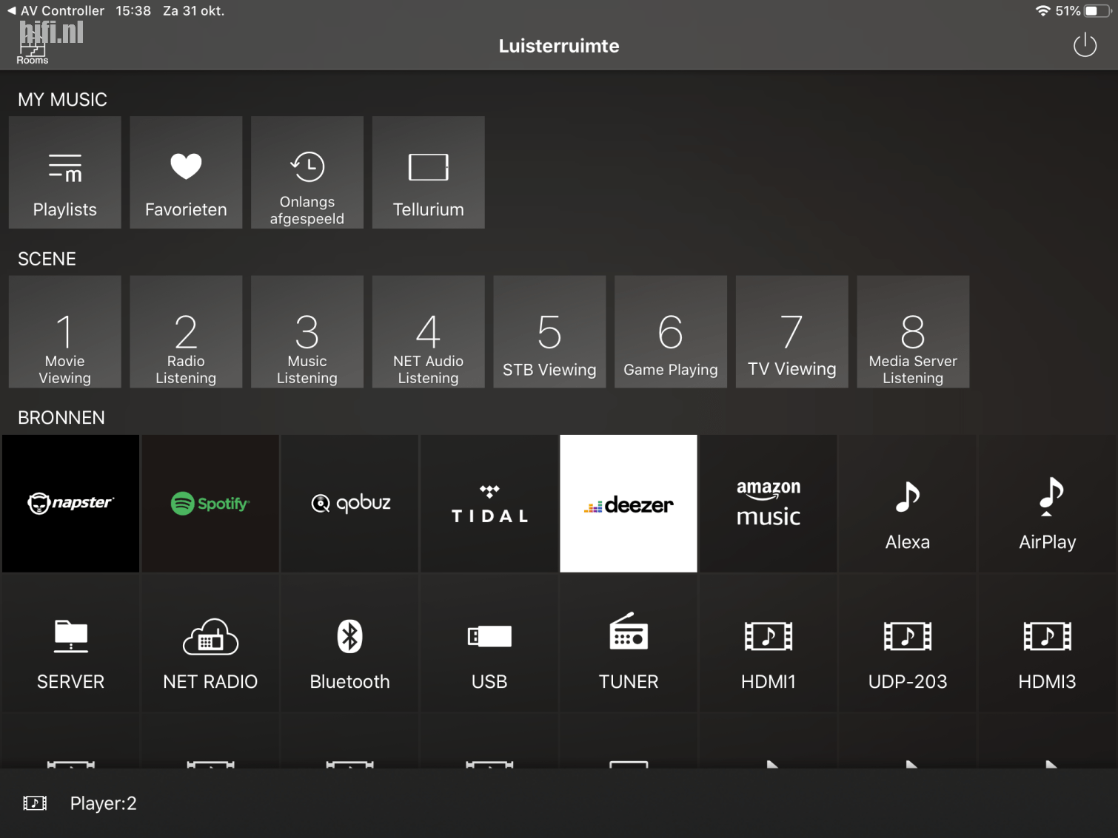Activate scene 3 Music Listening

(307, 332)
